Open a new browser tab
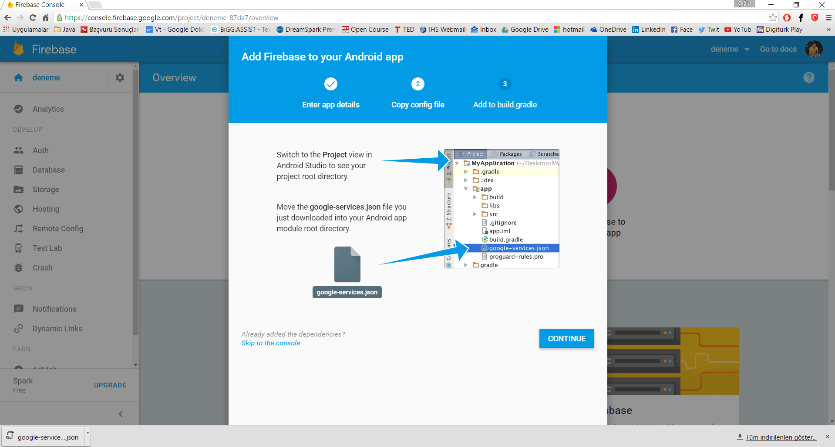The width and height of the screenshot is (835, 447). [x=95, y=5]
